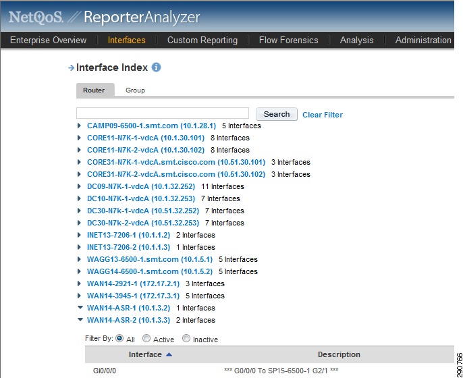Click the '11 Interfaces' count for DC09-N7K-1-vdcA

click(223, 186)
